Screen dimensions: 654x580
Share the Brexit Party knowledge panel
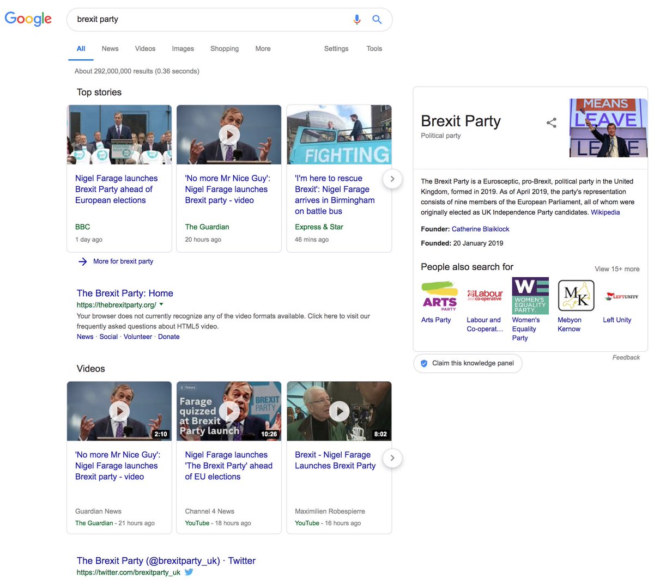[x=552, y=123]
